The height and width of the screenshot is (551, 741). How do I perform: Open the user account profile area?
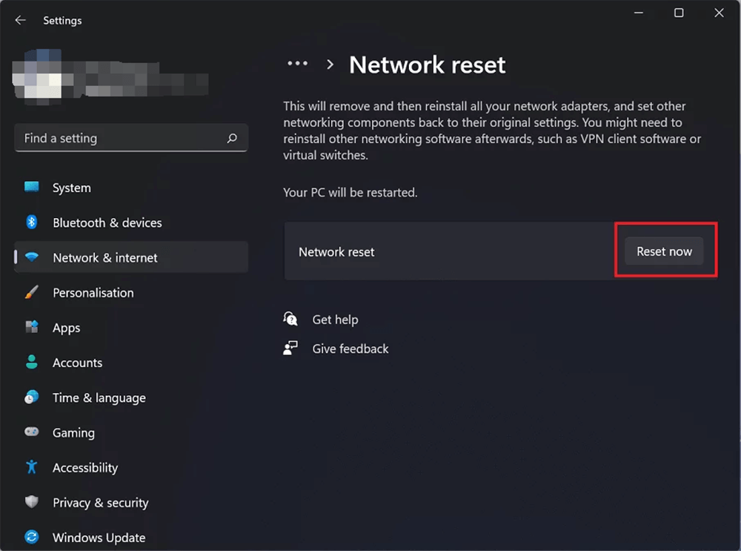(x=111, y=74)
